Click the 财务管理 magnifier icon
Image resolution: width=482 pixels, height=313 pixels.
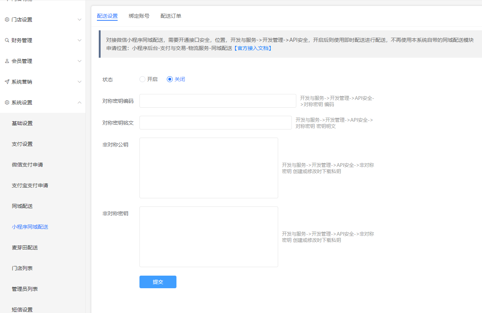coord(7,40)
